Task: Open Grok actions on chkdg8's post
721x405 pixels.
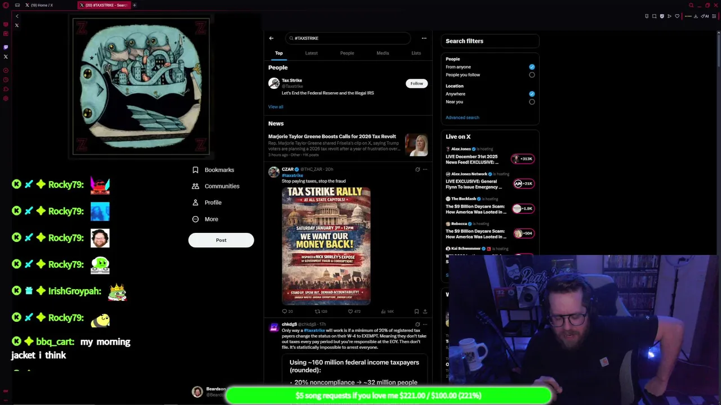Action: click(417, 325)
